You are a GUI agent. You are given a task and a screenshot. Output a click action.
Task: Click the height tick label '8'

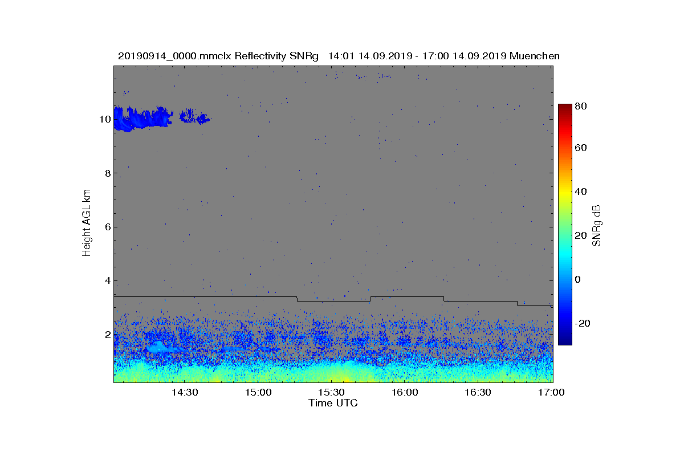tap(107, 173)
